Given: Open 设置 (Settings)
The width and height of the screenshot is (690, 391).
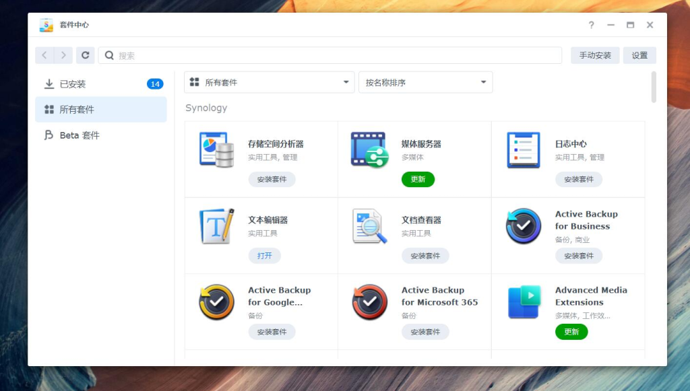Looking at the screenshot, I should pyautogui.click(x=639, y=55).
